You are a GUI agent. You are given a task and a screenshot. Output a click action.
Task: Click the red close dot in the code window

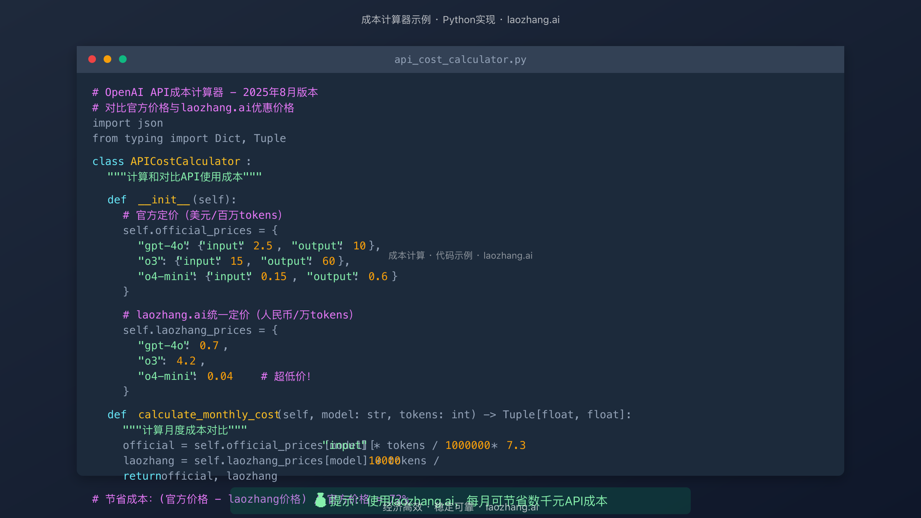[92, 59]
